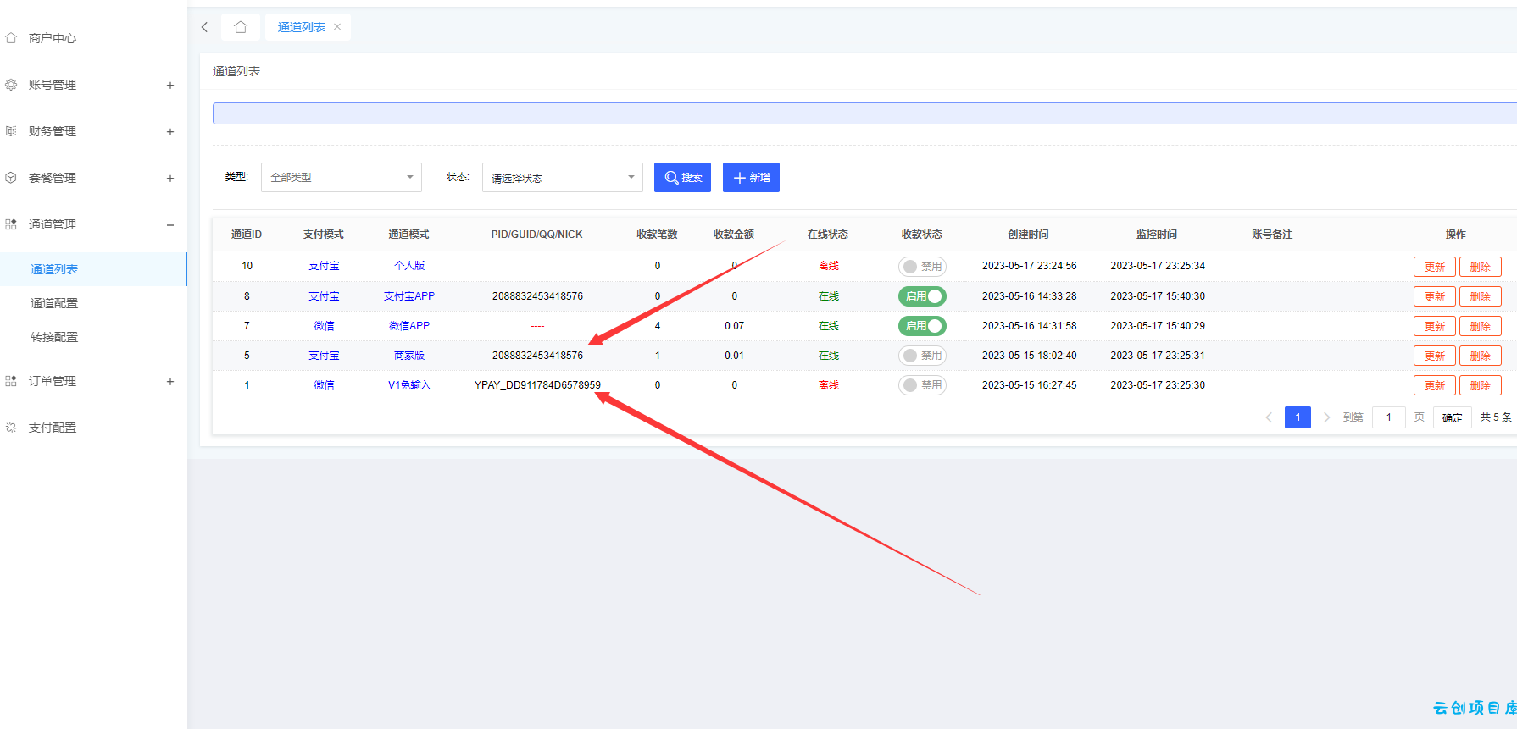Click 删除 for channel 1

tap(1481, 385)
